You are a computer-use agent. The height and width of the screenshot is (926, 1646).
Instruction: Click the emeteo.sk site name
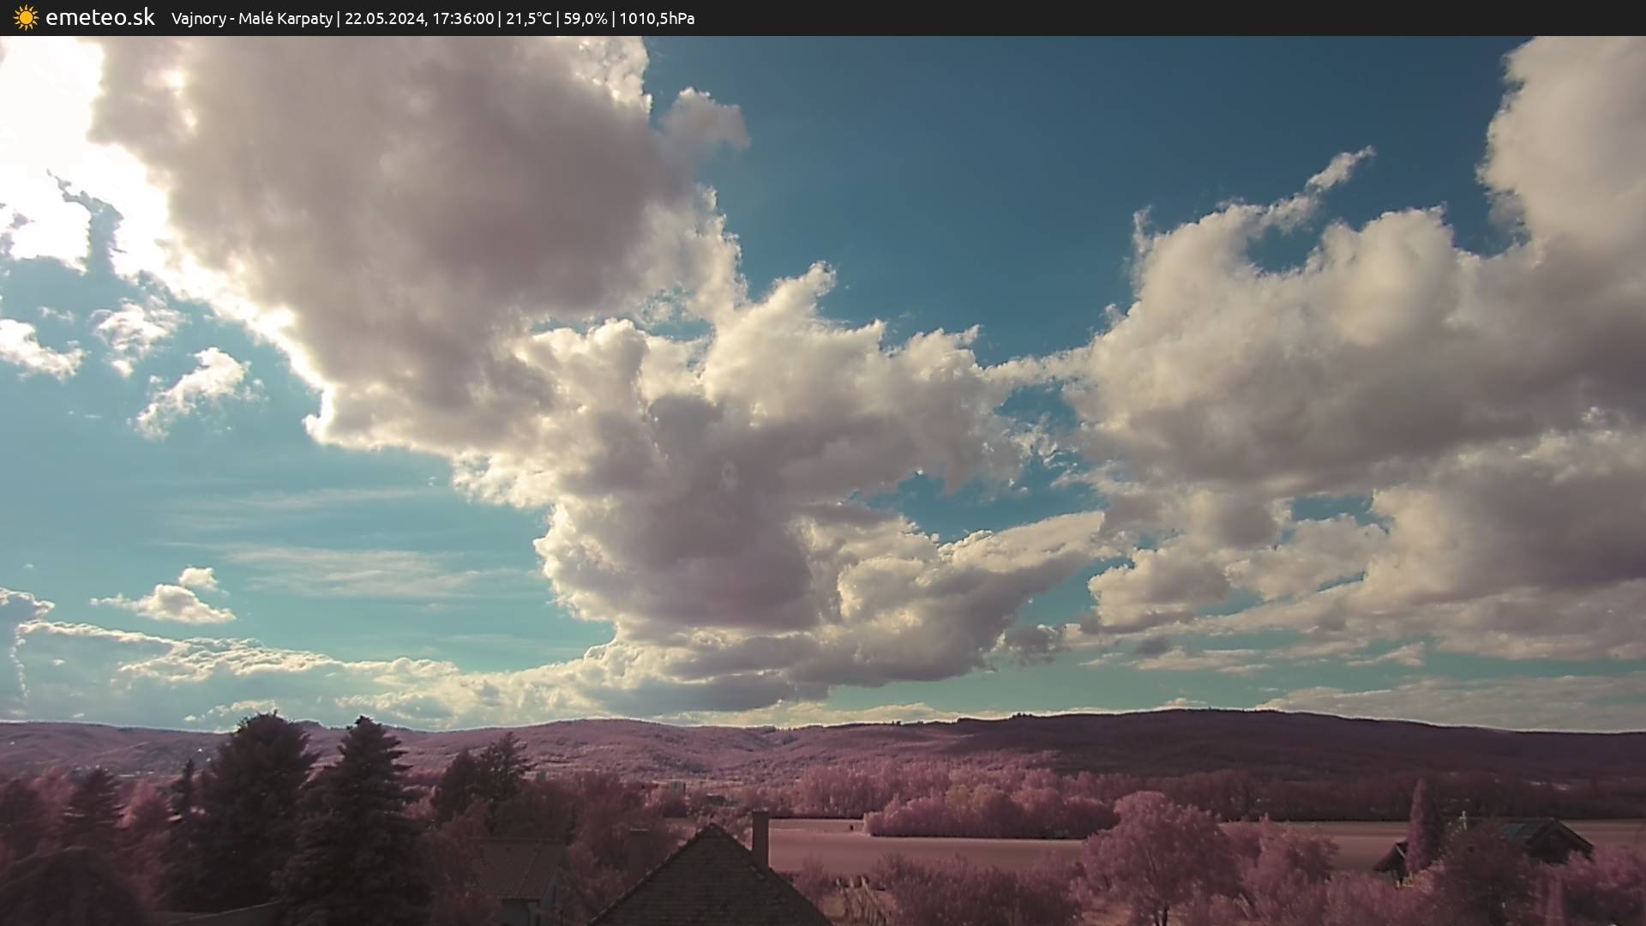[100, 17]
